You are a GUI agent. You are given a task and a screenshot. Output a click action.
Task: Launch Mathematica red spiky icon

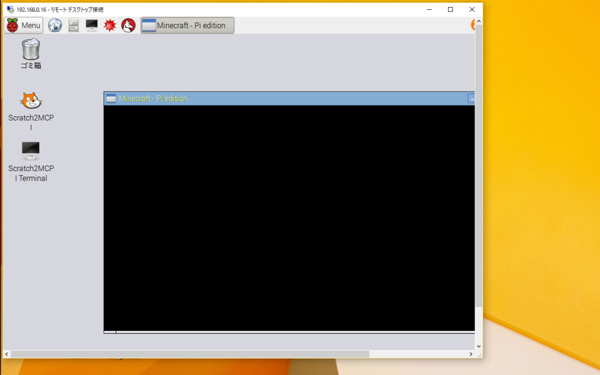pyautogui.click(x=110, y=25)
